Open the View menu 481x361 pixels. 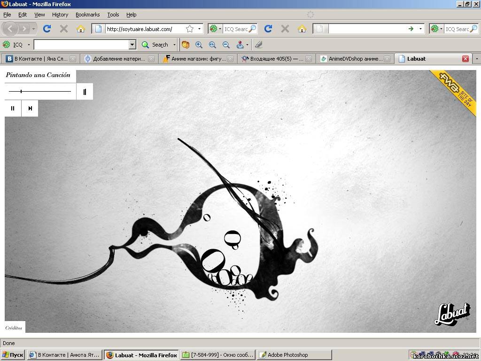[x=39, y=15]
